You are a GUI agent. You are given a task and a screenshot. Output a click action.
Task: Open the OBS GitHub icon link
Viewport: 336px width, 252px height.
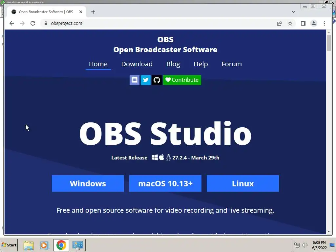tap(157, 80)
